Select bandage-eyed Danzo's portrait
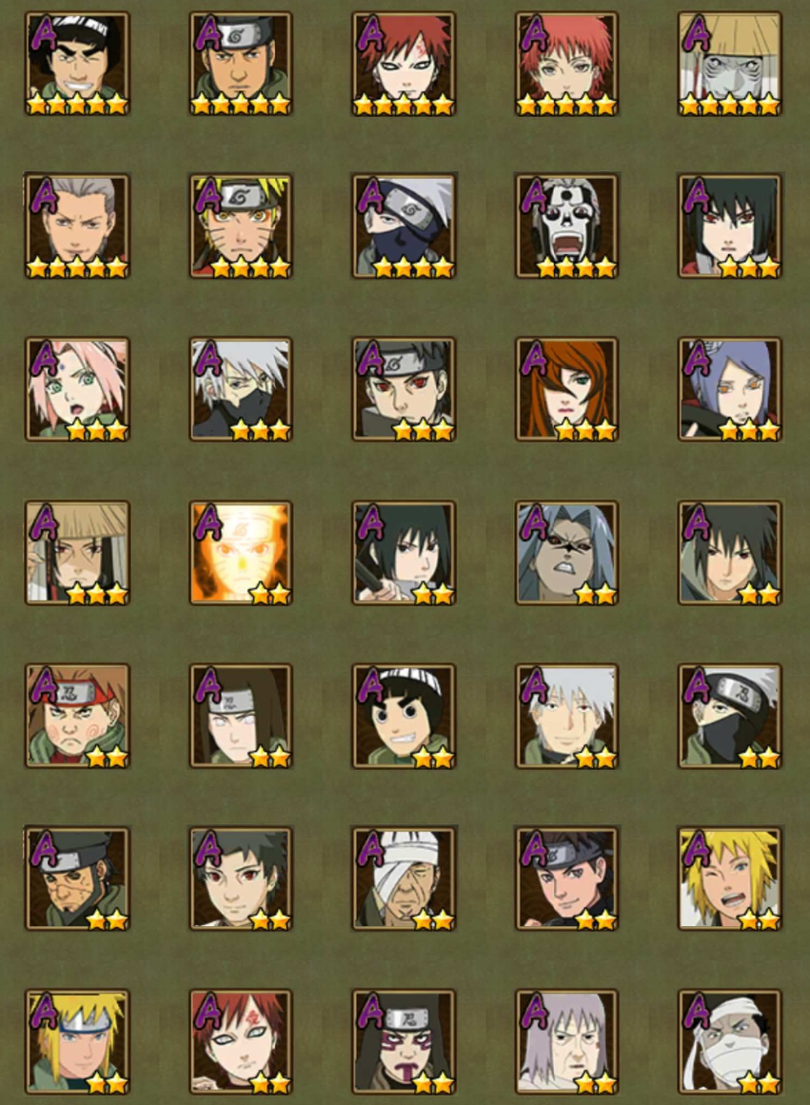 point(404,878)
